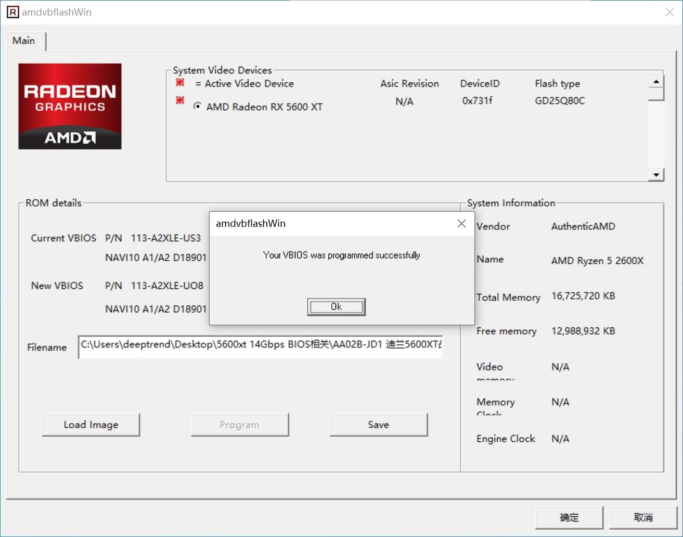
Task: Click red asterisk beside Radeon RX 5600 XT
Action: [x=180, y=100]
